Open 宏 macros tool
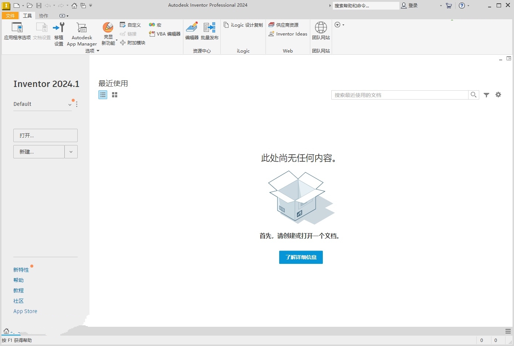The height and width of the screenshot is (346, 514). [155, 25]
